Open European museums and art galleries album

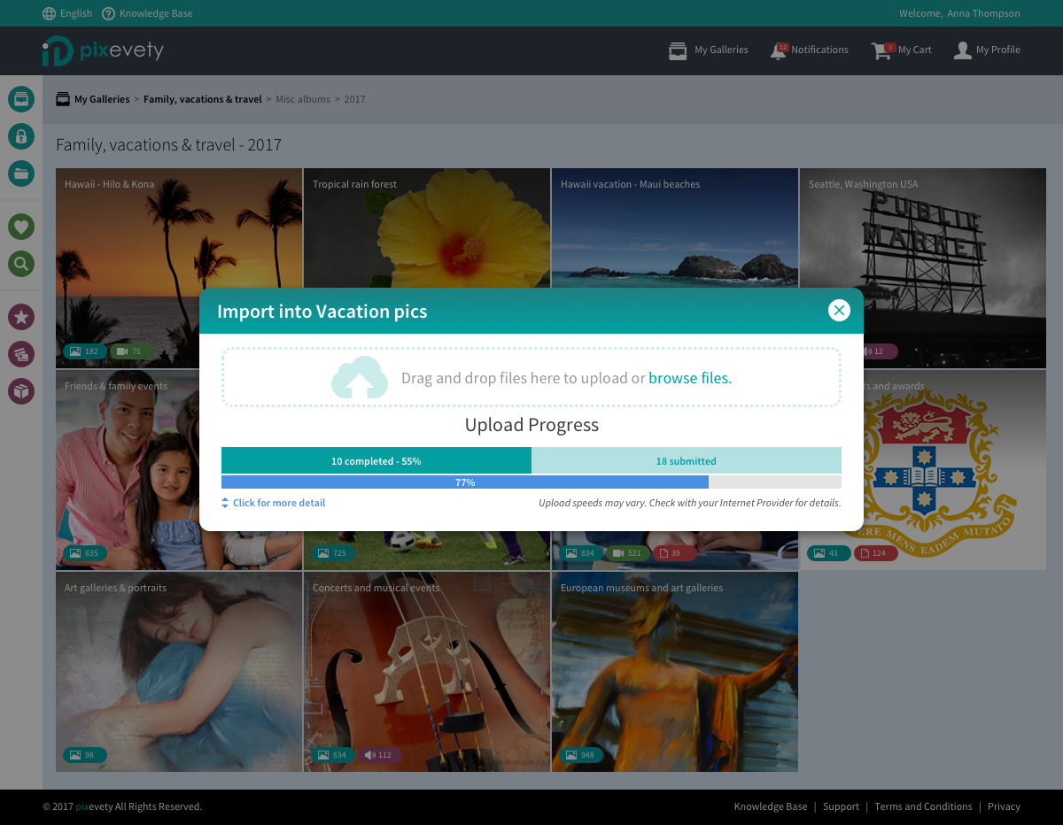675,672
